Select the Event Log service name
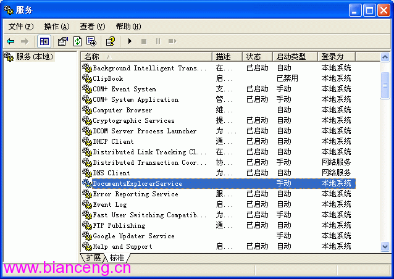The height and width of the screenshot is (279, 394). [110, 205]
